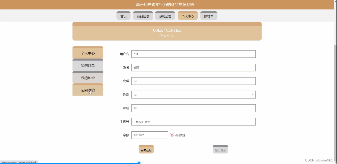
Task: Open the 商品信息 product information page
Action: tap(143, 15)
